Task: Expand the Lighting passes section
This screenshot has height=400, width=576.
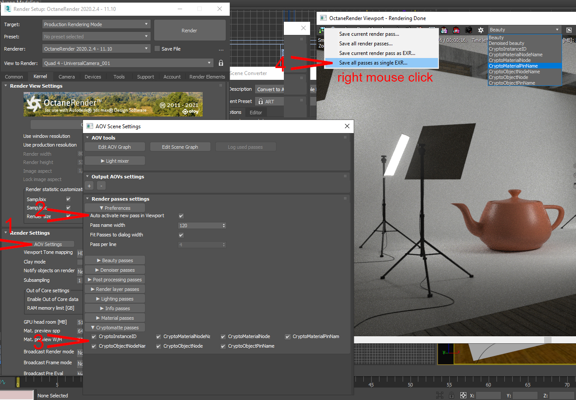Action: 115,299
